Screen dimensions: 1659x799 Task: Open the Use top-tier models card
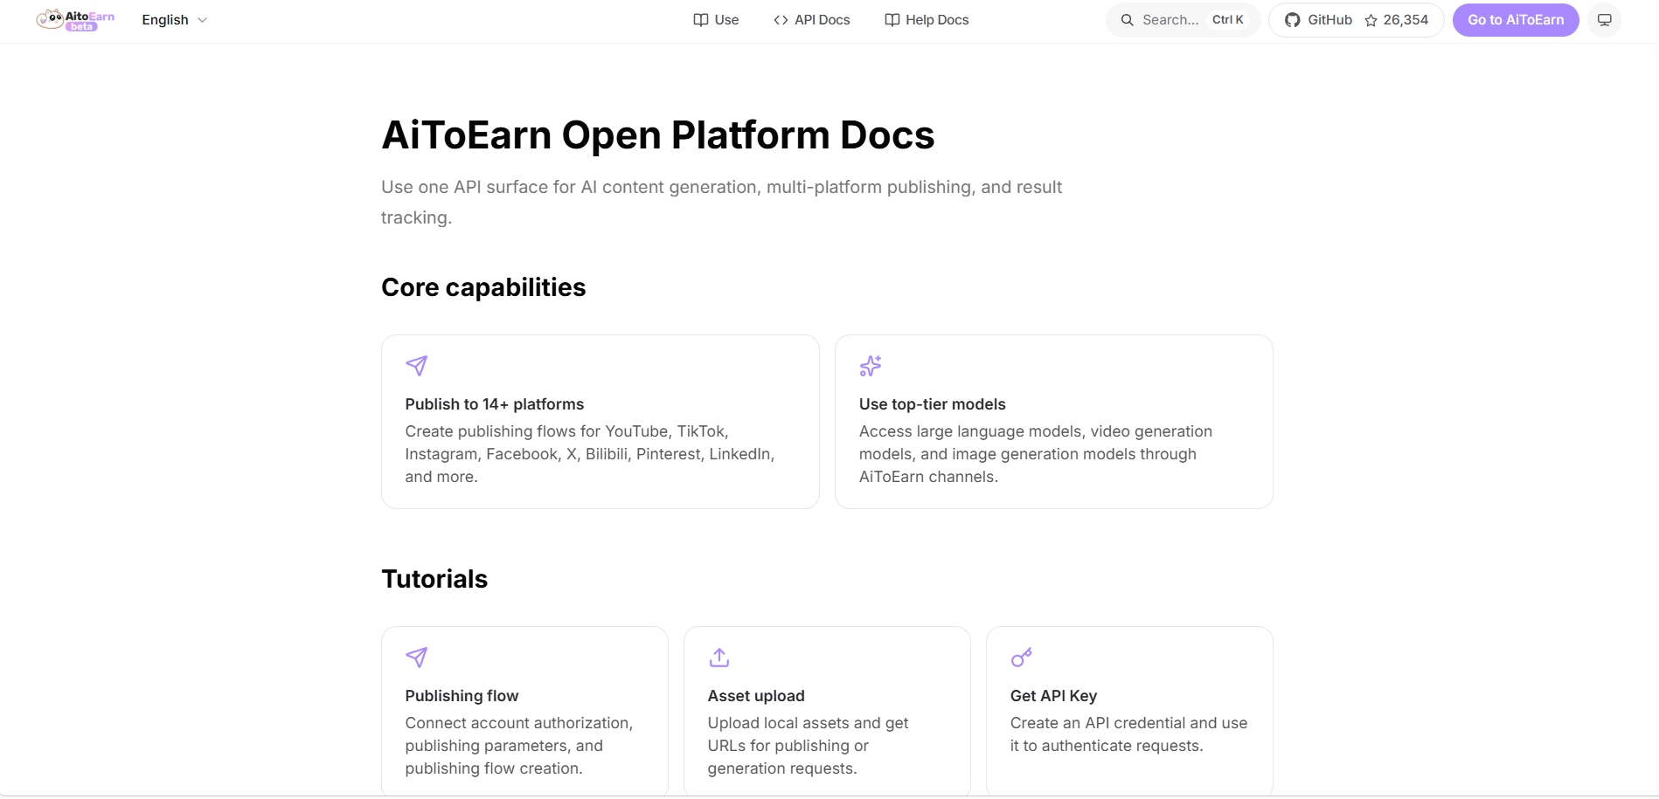pyautogui.click(x=1054, y=422)
